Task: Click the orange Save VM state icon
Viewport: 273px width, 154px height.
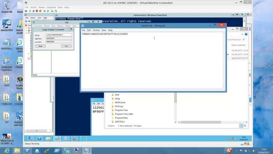Action: click(41, 11)
